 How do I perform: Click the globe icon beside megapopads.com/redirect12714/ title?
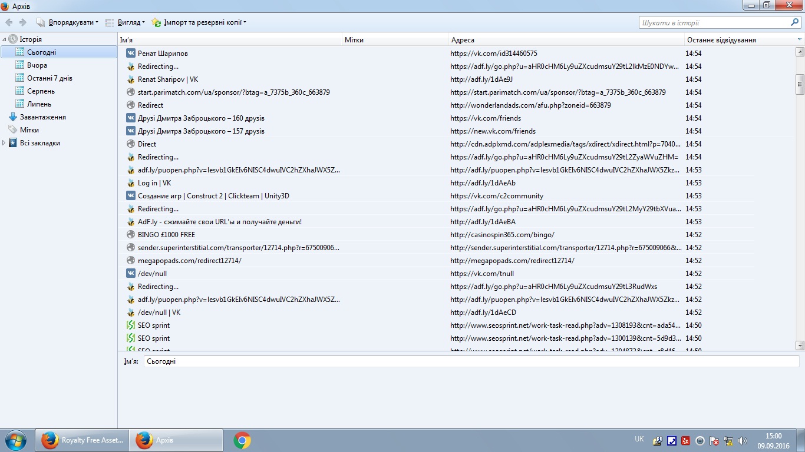pos(131,260)
